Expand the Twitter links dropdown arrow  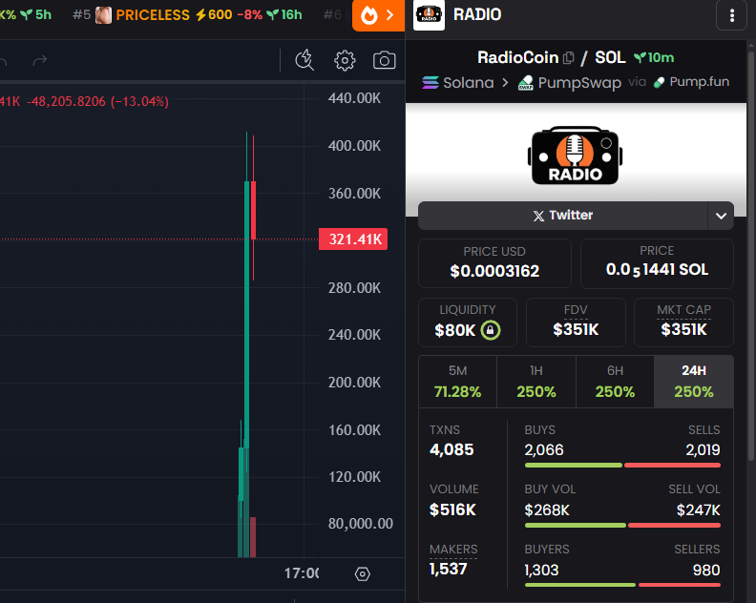coord(721,216)
